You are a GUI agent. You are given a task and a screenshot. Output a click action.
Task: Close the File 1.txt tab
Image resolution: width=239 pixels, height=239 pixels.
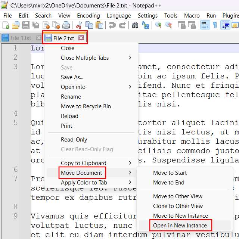pos(39,38)
